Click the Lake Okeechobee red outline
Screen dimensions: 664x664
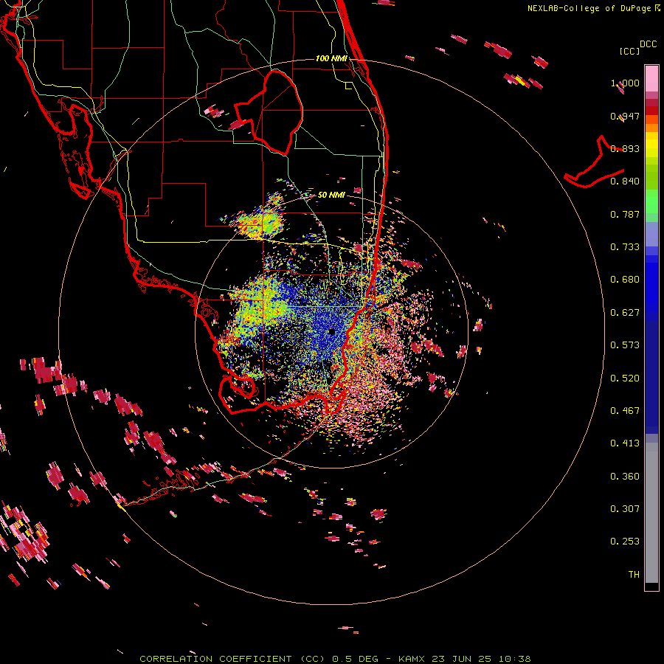tap(269, 112)
